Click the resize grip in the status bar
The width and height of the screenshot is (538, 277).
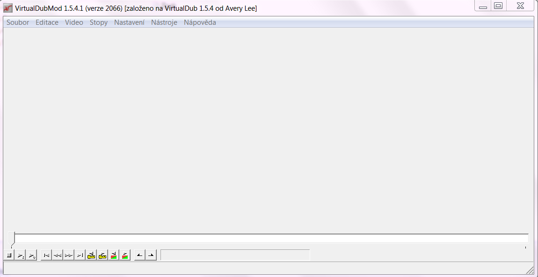(530, 270)
